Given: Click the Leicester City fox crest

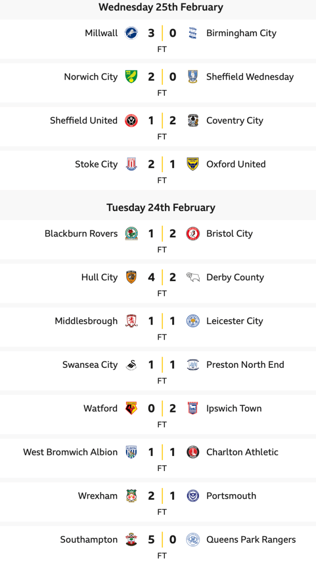Looking at the screenshot, I should tap(193, 321).
